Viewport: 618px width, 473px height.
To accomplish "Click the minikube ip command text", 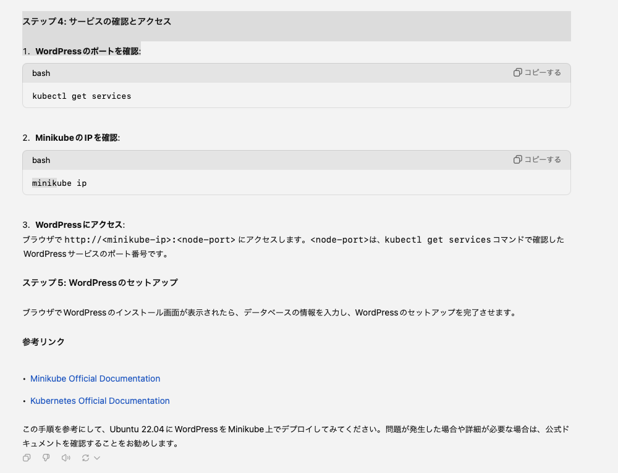I will pos(59,183).
